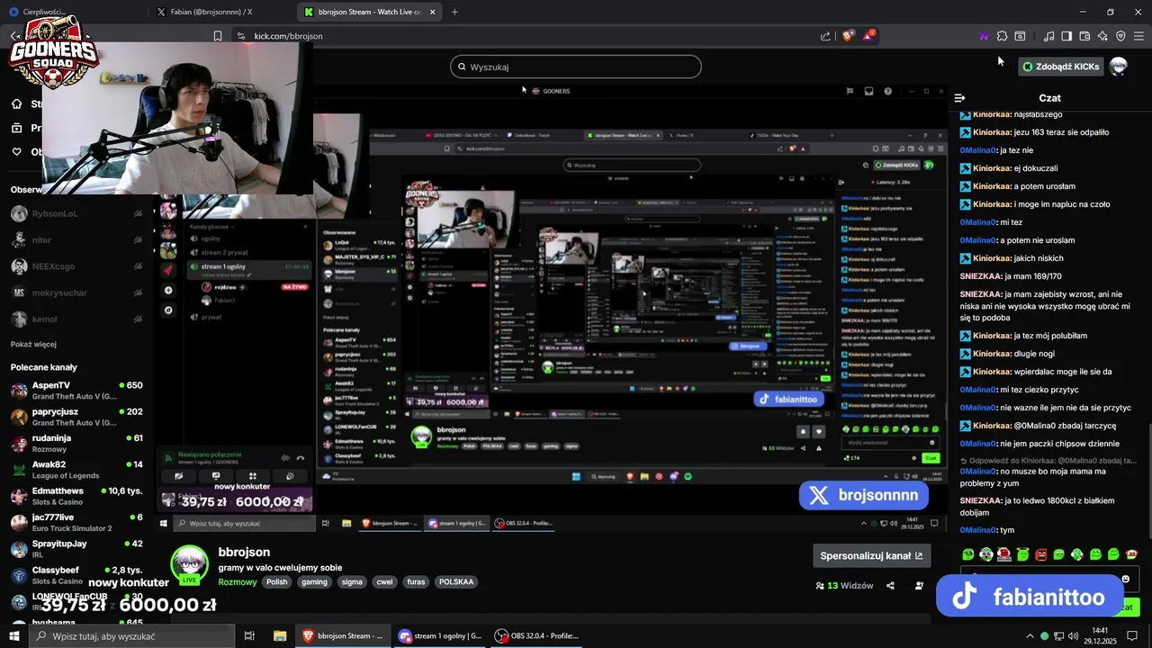Show hidden system tray icons
The width and height of the screenshot is (1152, 648).
(1030, 636)
